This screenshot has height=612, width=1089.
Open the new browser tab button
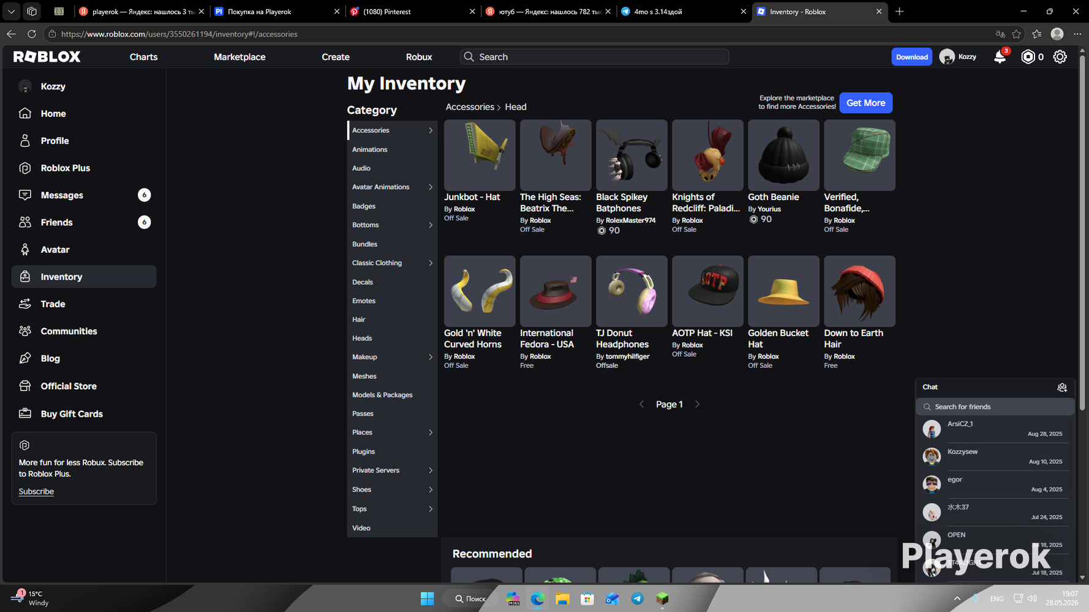(x=899, y=12)
